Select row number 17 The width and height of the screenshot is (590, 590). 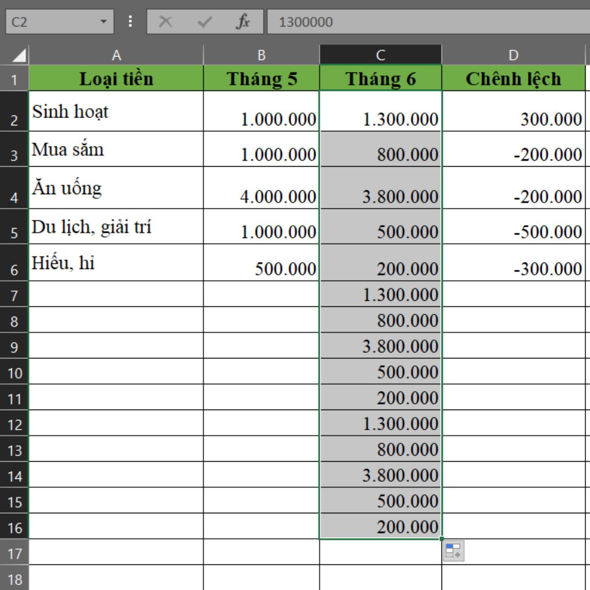(x=15, y=553)
